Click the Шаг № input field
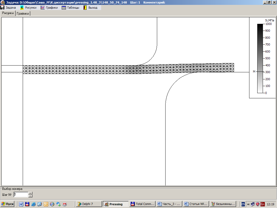Image resolution: width=277 pixels, height=208 pixels. [21, 194]
